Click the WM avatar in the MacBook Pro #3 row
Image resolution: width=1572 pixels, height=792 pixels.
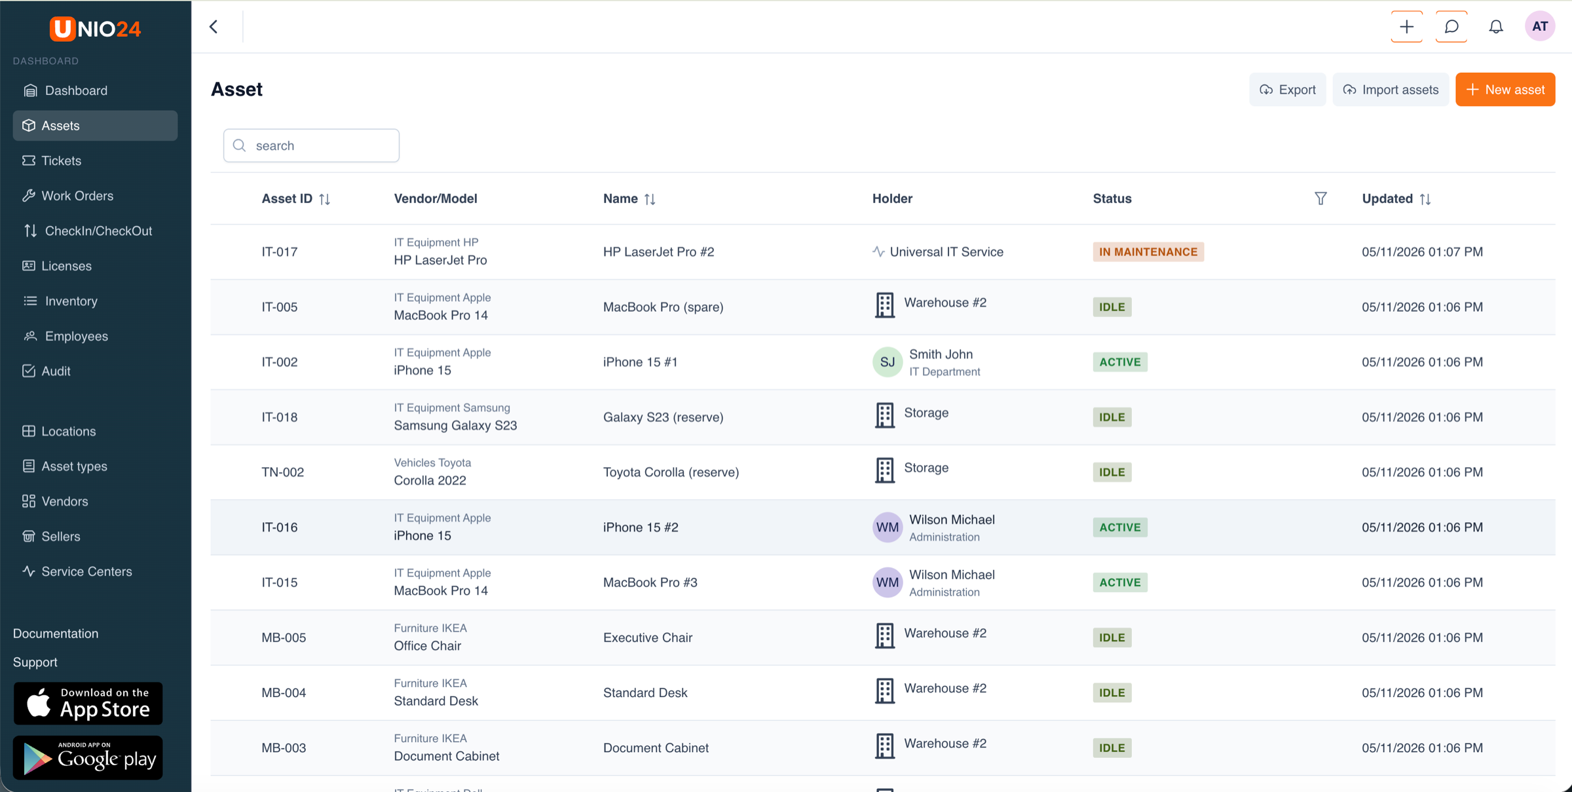click(x=888, y=582)
